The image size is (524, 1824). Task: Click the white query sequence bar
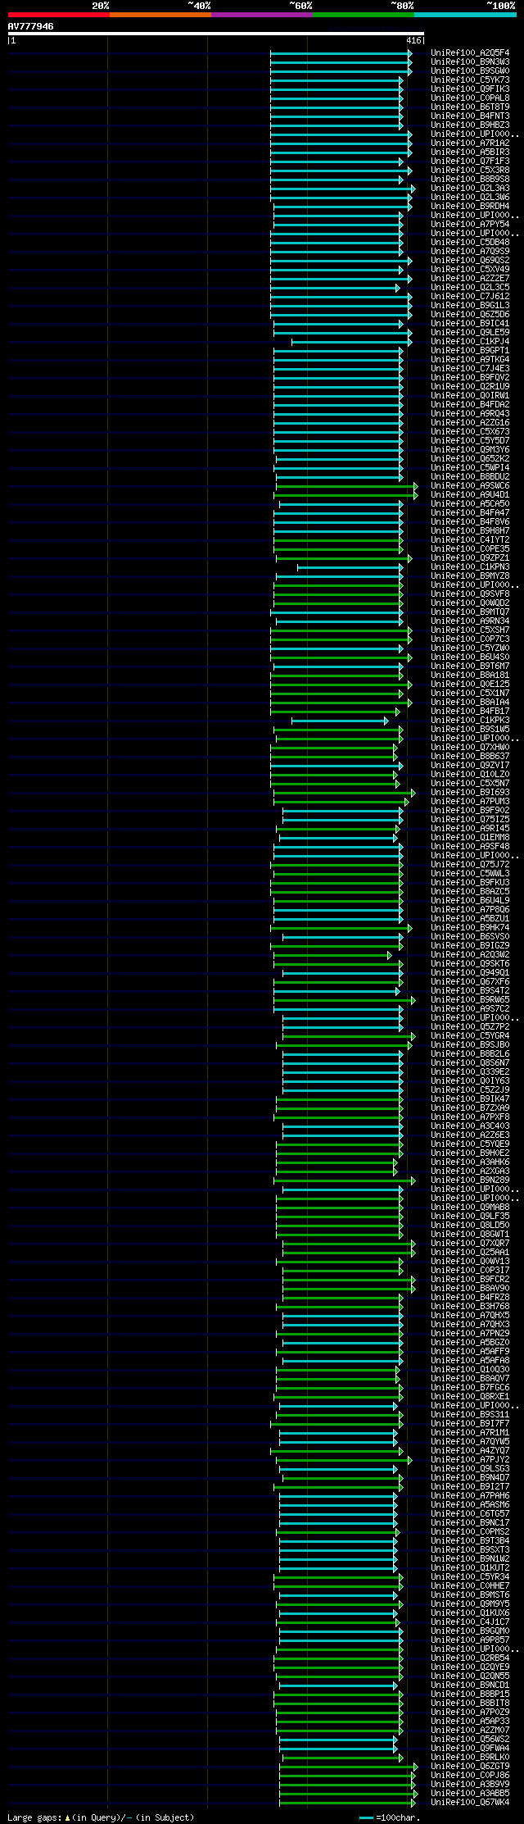[215, 34]
